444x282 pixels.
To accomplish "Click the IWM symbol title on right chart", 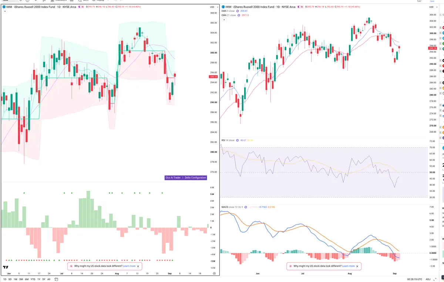I will point(260,7).
